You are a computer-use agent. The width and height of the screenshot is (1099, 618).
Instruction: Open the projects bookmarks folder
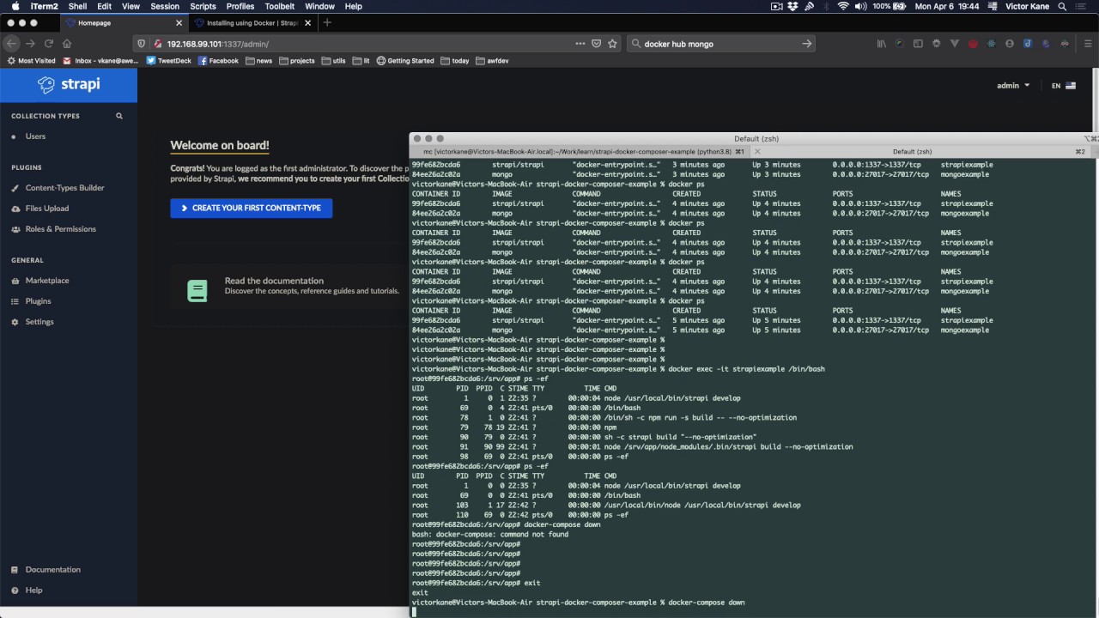[297, 61]
